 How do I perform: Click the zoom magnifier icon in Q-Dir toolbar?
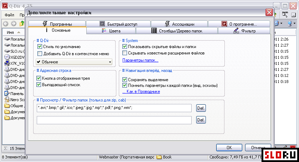[285, 15]
